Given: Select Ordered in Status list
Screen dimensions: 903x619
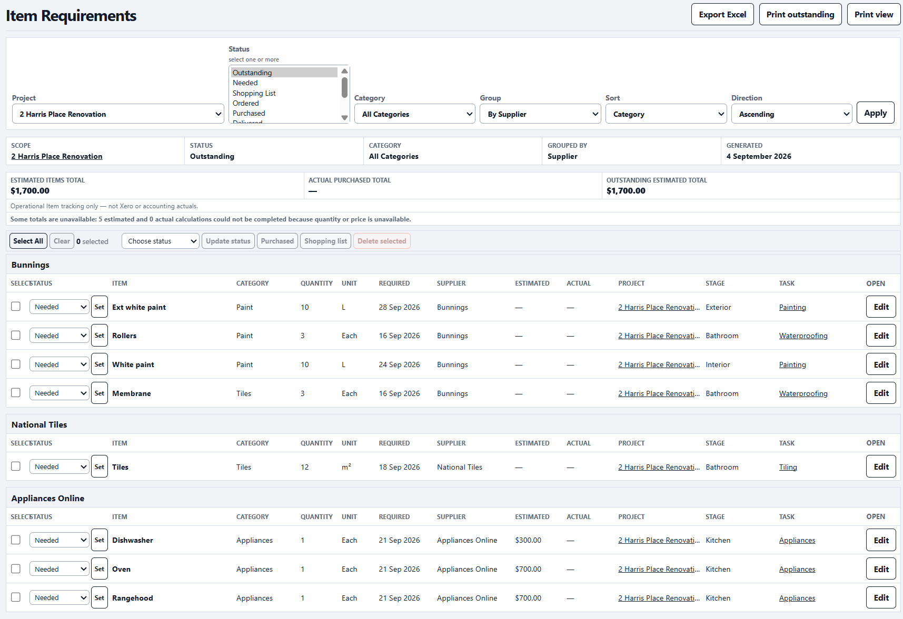Looking at the screenshot, I should click(284, 103).
